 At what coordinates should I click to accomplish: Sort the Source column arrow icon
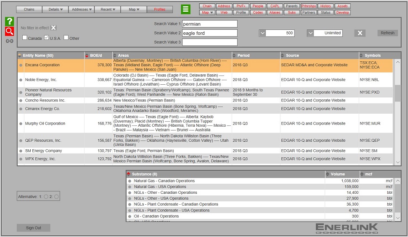283,55
